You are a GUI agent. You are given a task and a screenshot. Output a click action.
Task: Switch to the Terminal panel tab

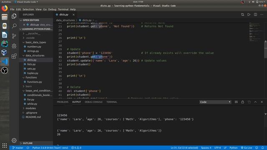(112, 102)
